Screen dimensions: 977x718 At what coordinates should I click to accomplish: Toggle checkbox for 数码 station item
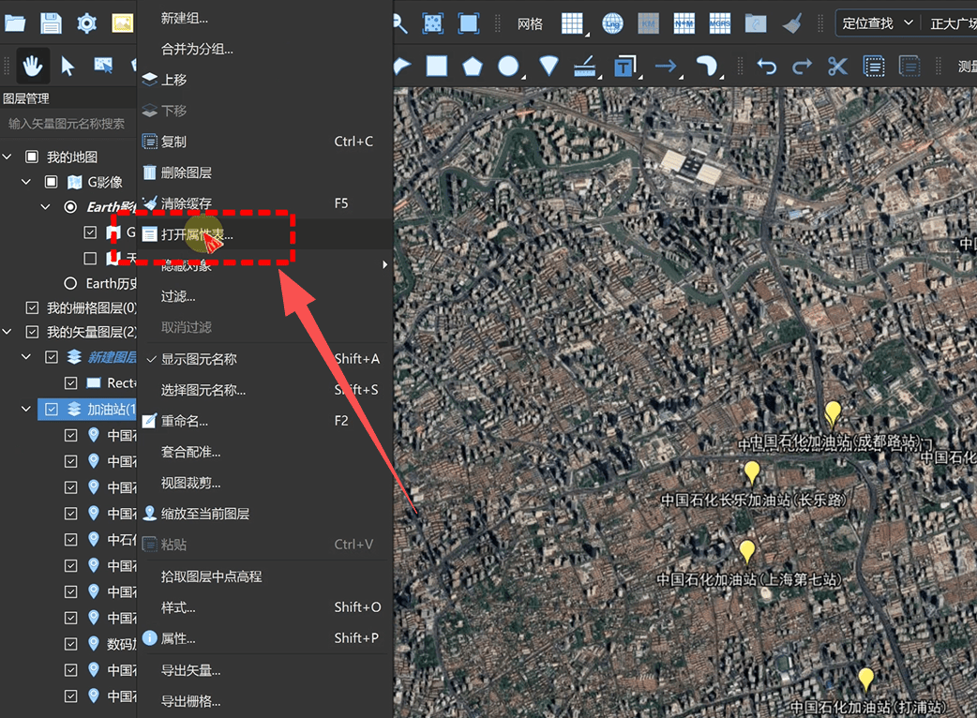[x=71, y=643]
